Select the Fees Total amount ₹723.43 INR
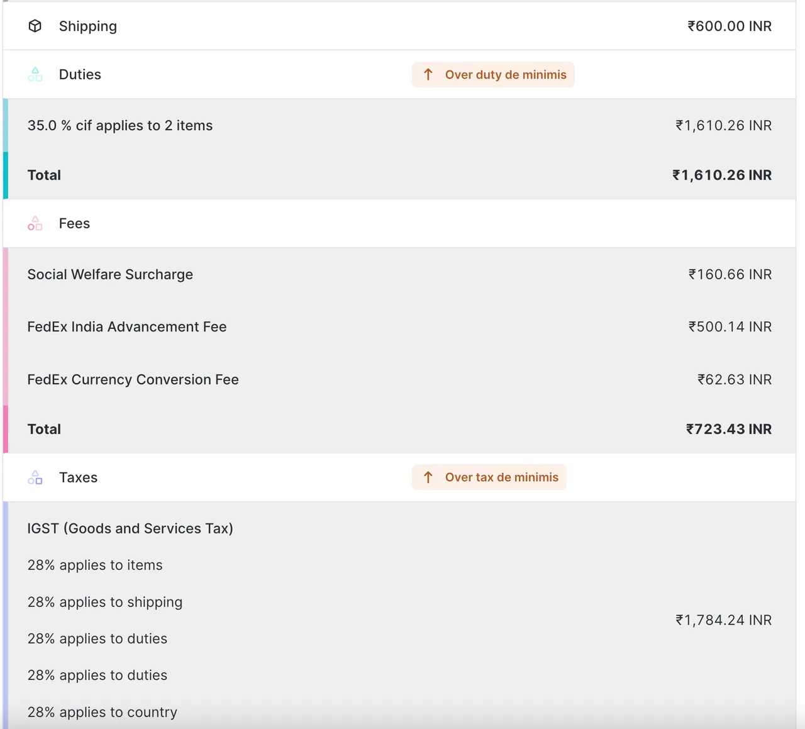 point(728,429)
